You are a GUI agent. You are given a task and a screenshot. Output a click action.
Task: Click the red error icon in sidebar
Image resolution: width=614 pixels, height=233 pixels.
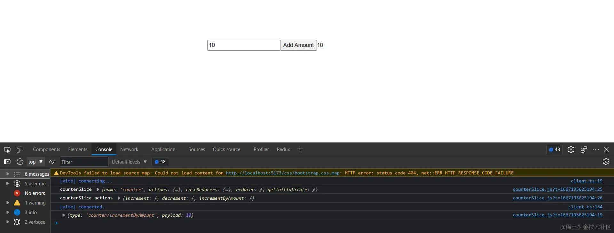click(x=17, y=193)
